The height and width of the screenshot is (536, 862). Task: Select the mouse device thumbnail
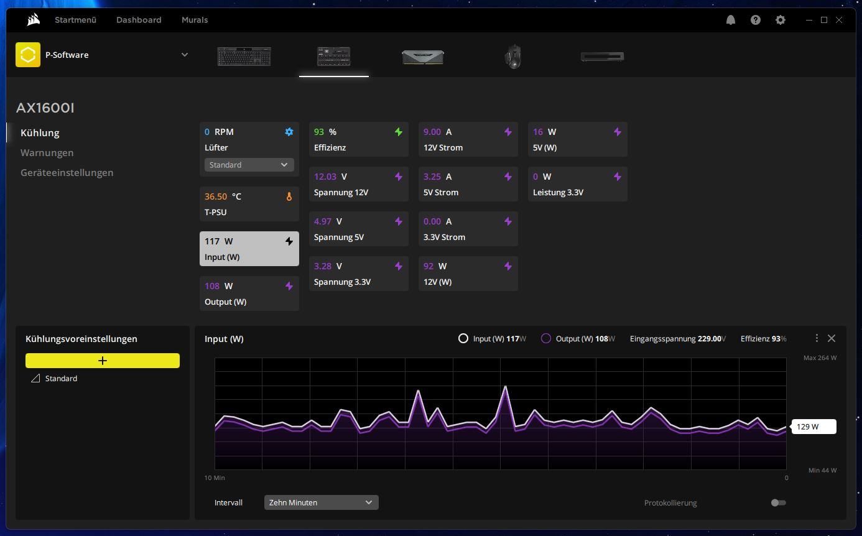pos(513,57)
